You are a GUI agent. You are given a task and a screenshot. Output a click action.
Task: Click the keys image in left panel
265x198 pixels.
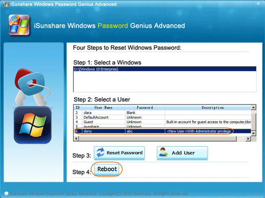tap(32, 87)
